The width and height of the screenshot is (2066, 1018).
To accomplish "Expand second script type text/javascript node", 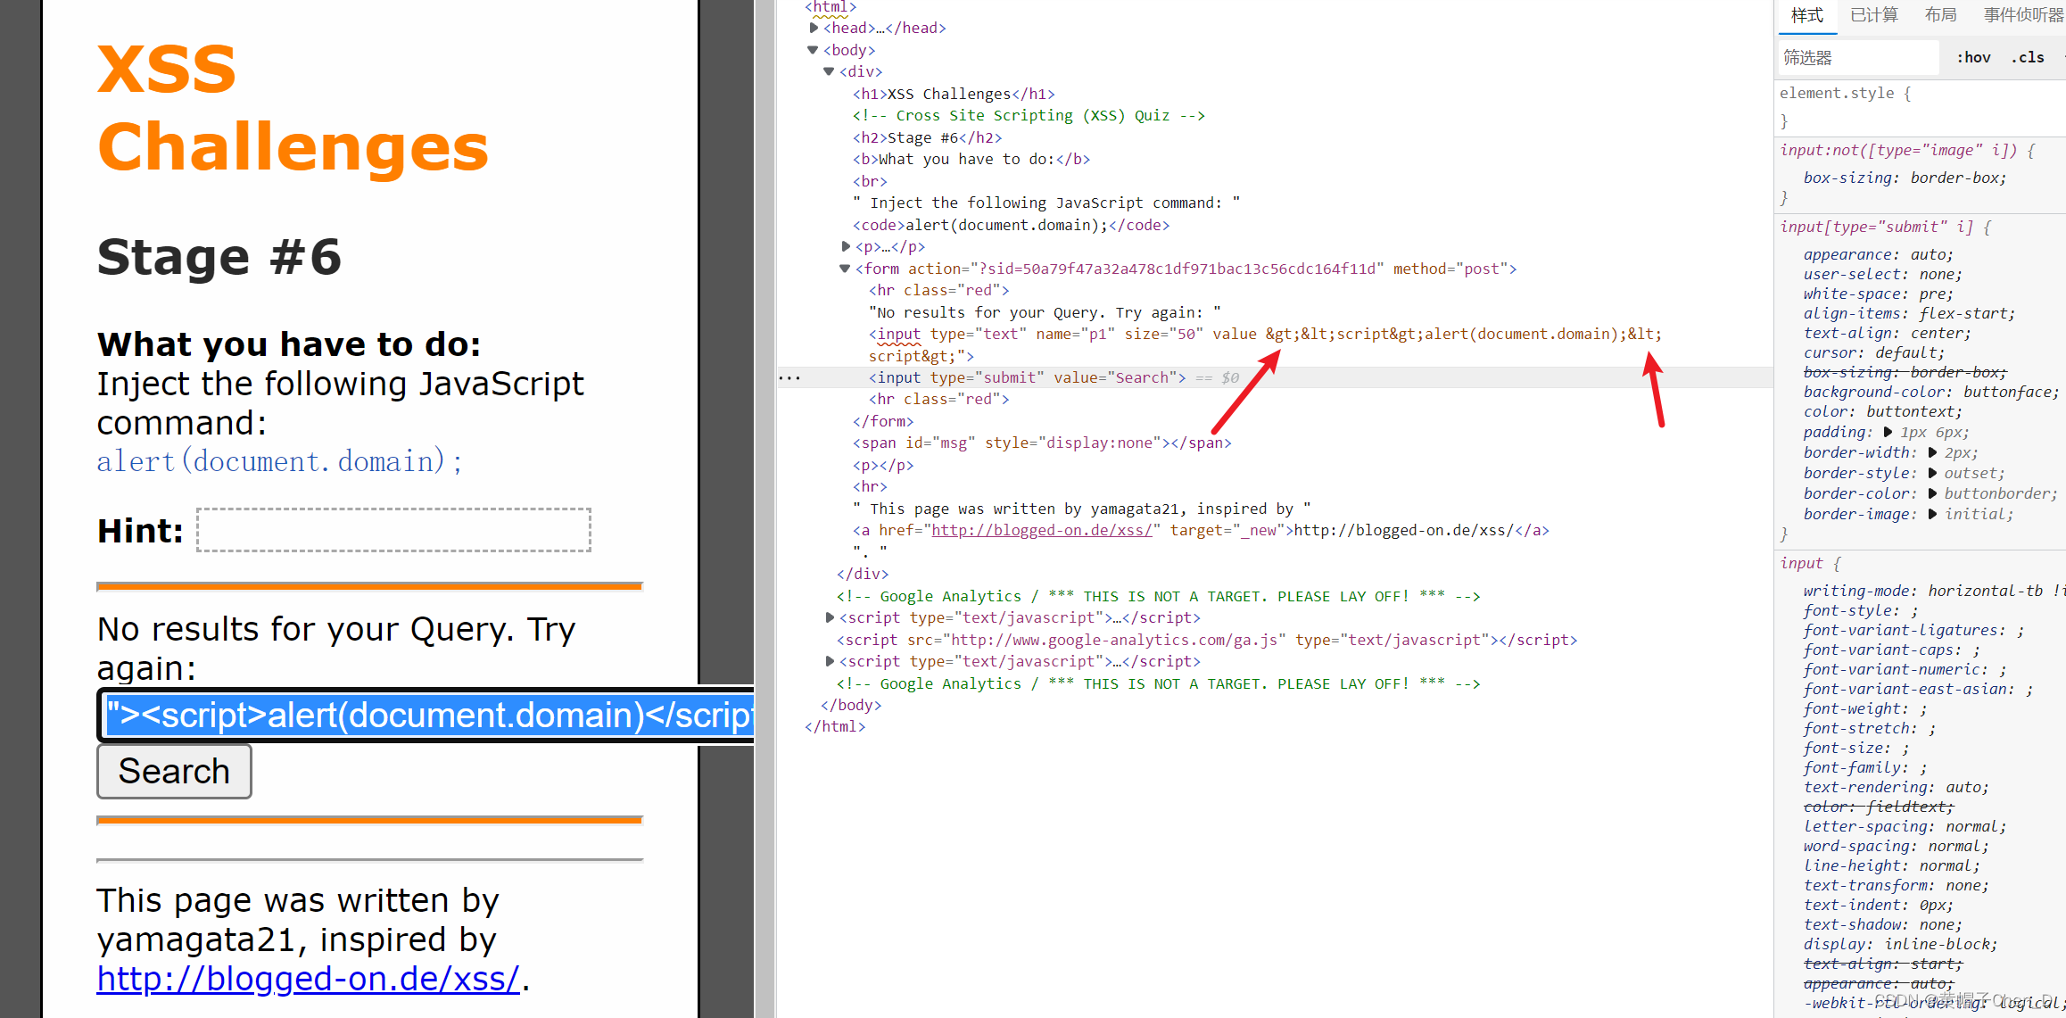I will coord(830,661).
